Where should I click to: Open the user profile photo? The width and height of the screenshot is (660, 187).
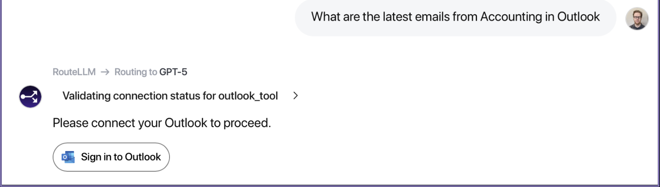pyautogui.click(x=637, y=19)
